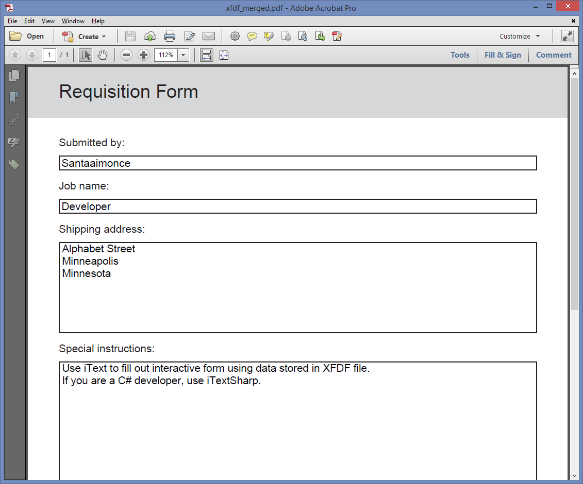Show the Attachments paperclip panel
The height and width of the screenshot is (484, 583).
pyautogui.click(x=14, y=120)
